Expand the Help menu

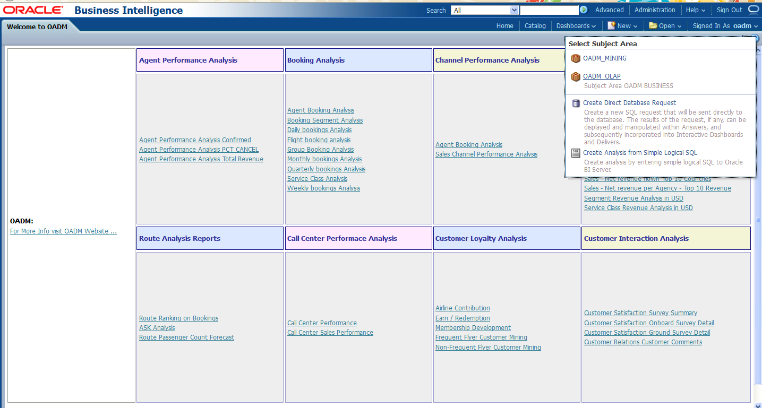pyautogui.click(x=695, y=10)
